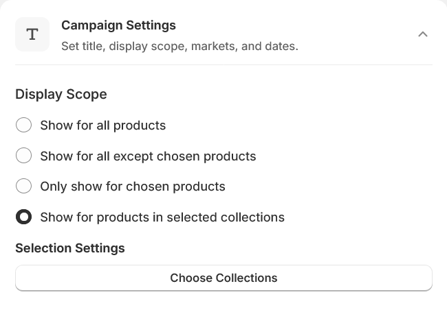Enable the "Only show for chosen products" radio button

tap(23, 186)
